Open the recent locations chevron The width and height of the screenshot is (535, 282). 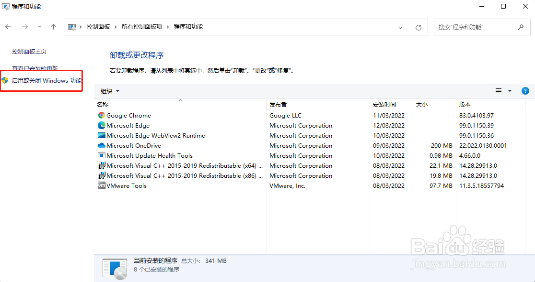tap(40, 27)
